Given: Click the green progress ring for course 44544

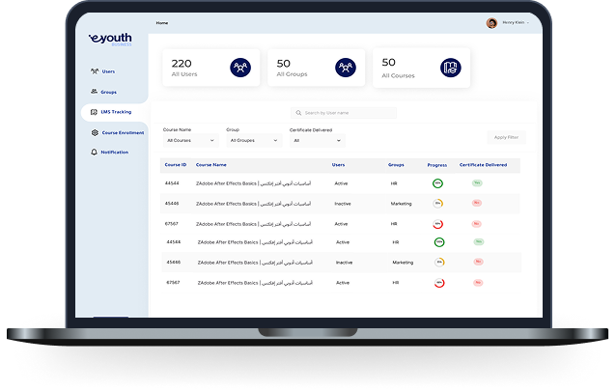Looking at the screenshot, I should 437,182.
